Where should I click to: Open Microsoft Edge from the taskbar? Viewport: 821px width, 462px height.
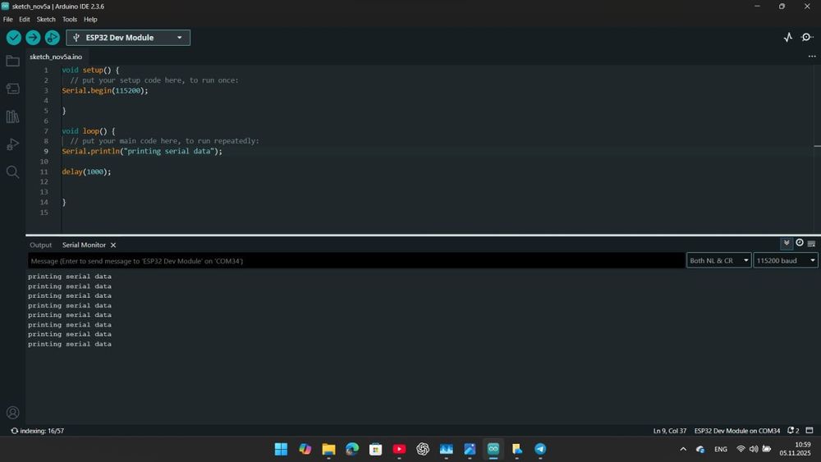352,449
